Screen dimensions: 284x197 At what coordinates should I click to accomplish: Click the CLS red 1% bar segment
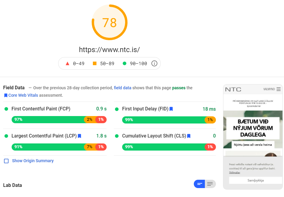click(210, 147)
